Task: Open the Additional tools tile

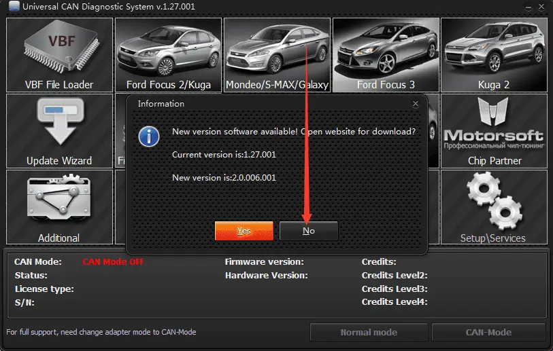Action: (59, 207)
